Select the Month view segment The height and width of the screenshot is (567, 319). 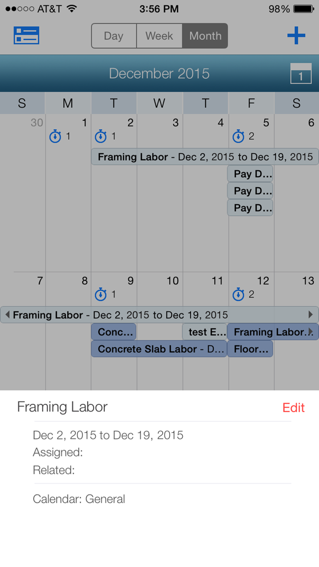point(205,36)
